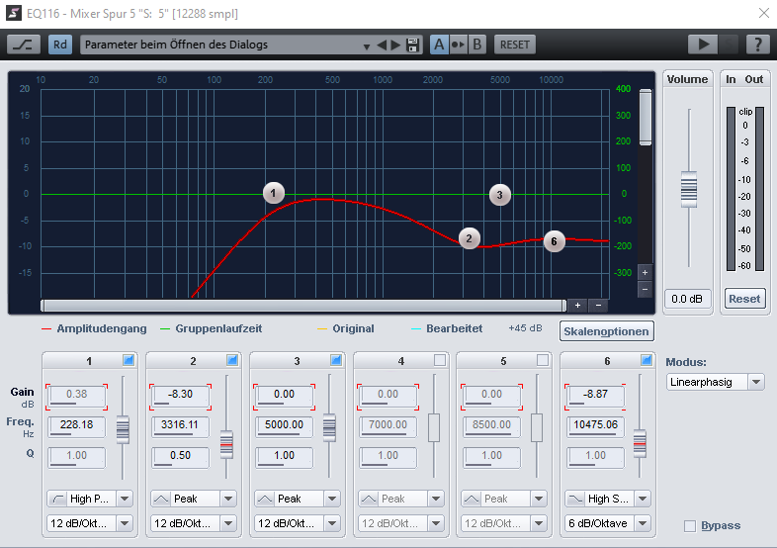Select comparison setting A
The image size is (777, 548).
(439, 45)
